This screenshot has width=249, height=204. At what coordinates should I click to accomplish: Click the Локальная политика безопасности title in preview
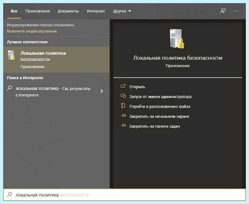tap(178, 58)
